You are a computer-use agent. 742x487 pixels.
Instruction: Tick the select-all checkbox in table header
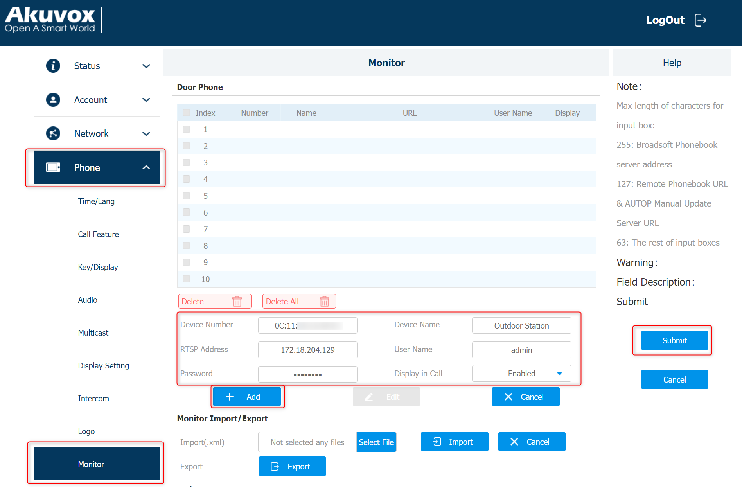[187, 113]
